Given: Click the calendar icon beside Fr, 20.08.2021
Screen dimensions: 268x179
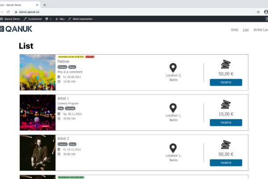Looking at the screenshot, I should click(59, 77).
